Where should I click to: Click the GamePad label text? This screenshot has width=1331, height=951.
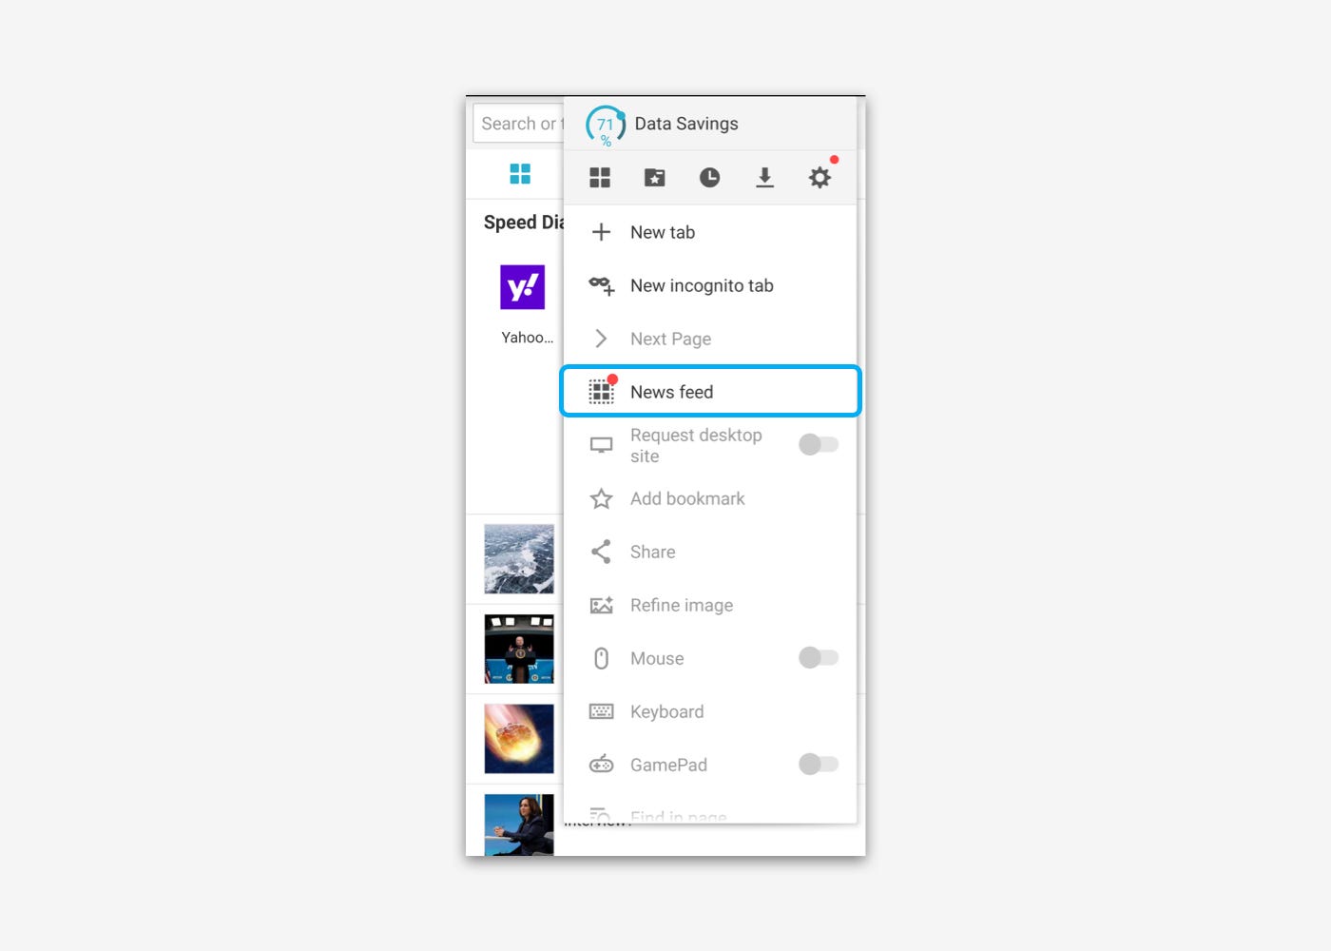click(668, 765)
